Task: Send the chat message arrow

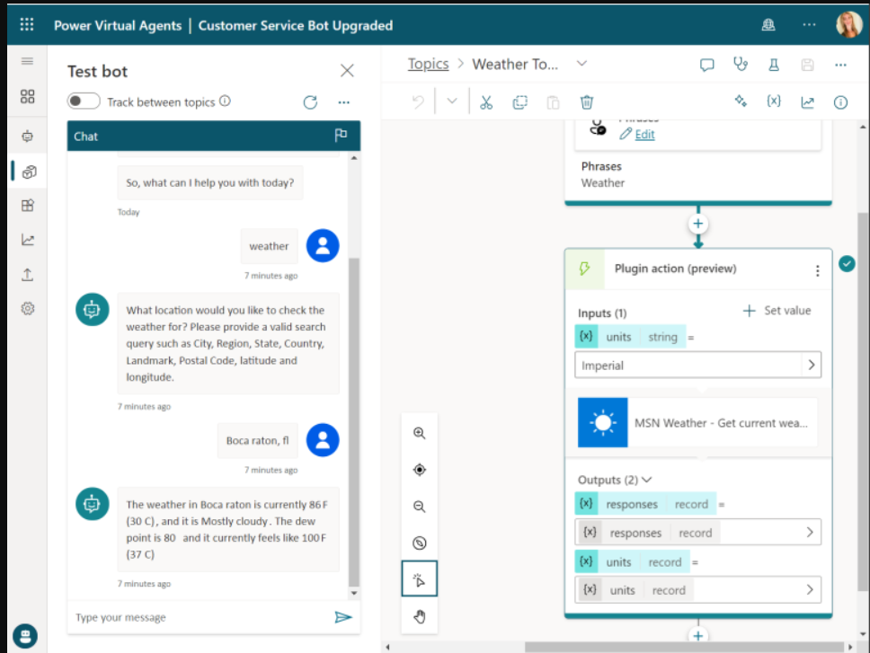Action: click(x=343, y=617)
